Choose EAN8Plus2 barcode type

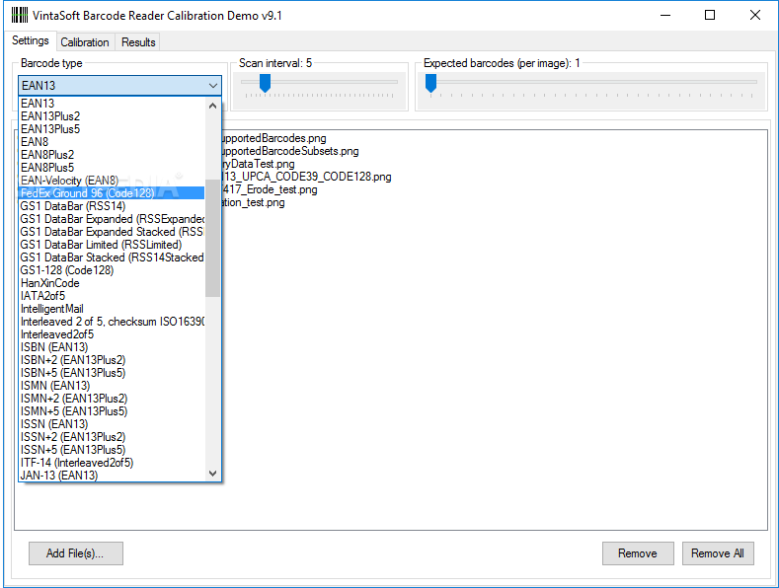pos(112,155)
